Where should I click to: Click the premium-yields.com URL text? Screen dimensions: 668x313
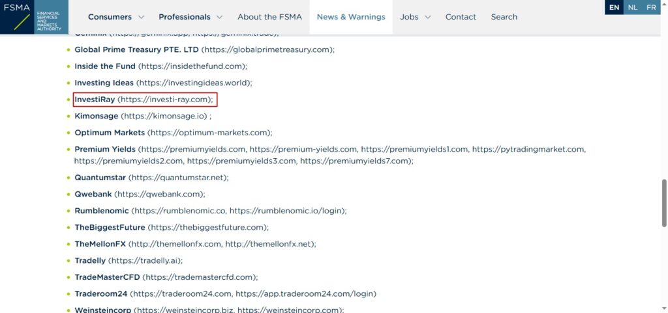click(303, 149)
